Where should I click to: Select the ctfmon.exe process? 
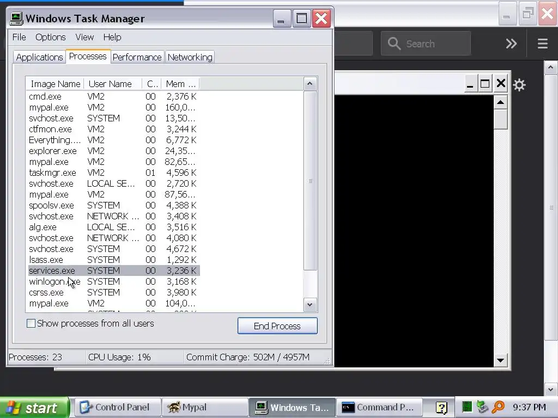(x=114, y=130)
